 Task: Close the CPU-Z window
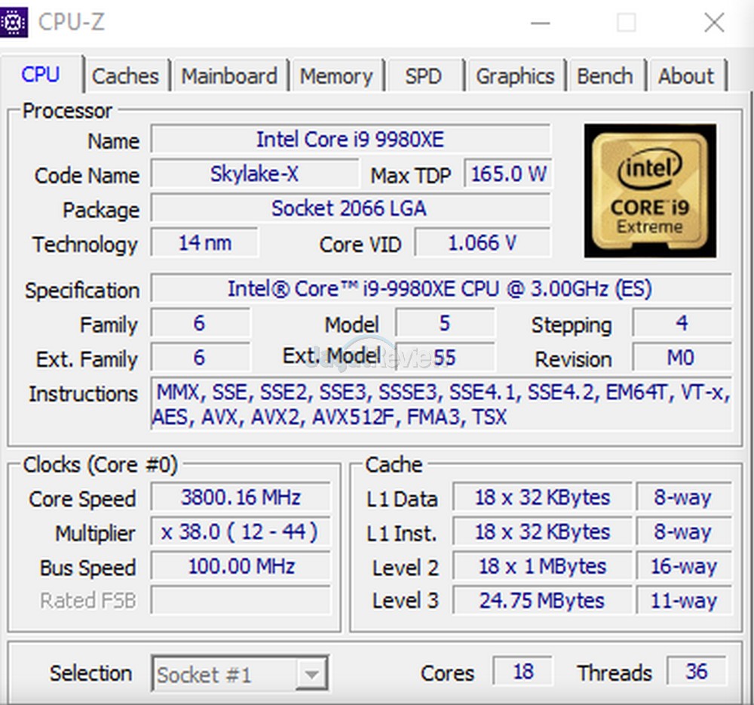[714, 23]
